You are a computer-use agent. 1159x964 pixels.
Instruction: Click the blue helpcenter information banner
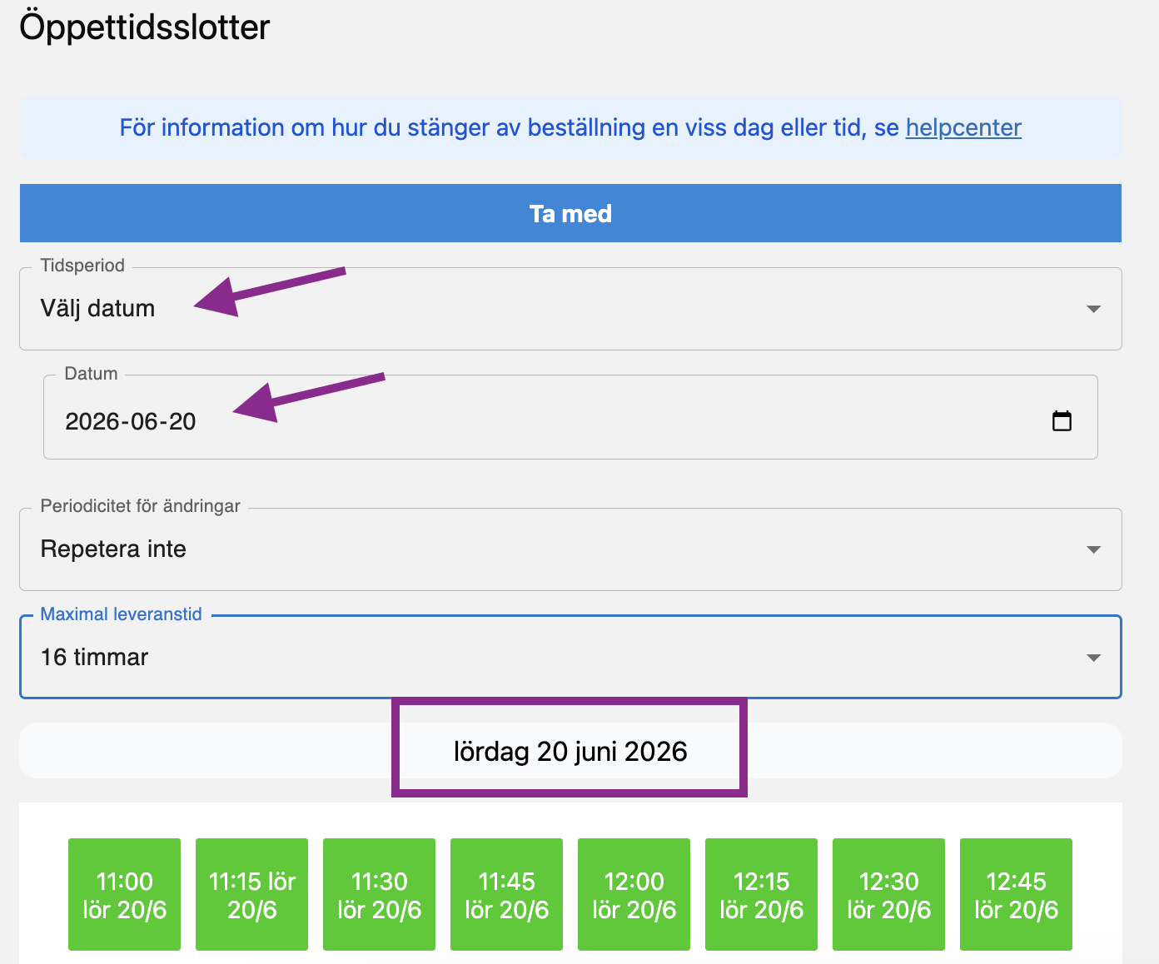[x=500, y=127]
